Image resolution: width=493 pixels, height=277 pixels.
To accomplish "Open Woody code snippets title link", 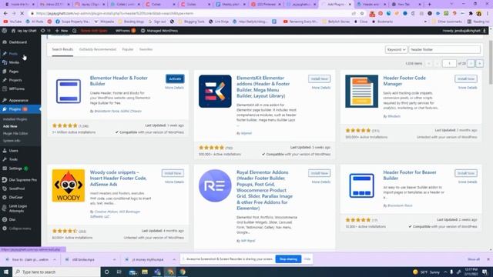I will (118, 178).
